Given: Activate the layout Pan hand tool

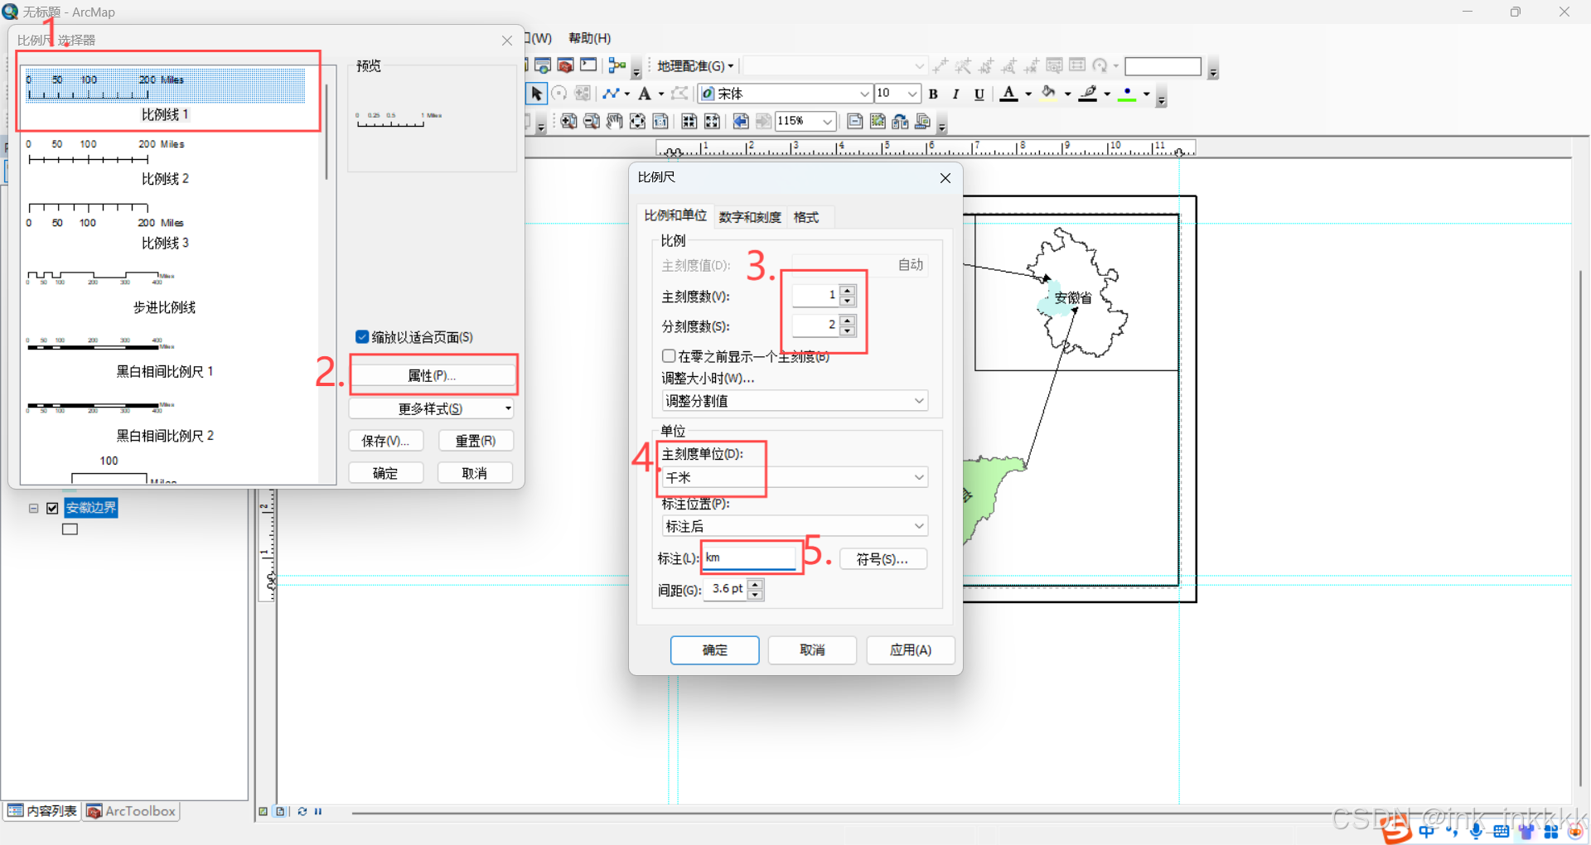Looking at the screenshot, I should coord(614,122).
